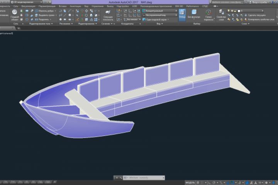Toggle ortho mode in status bar
Image resolution: width=278 pixels, height=185 pixels.
coord(210,183)
